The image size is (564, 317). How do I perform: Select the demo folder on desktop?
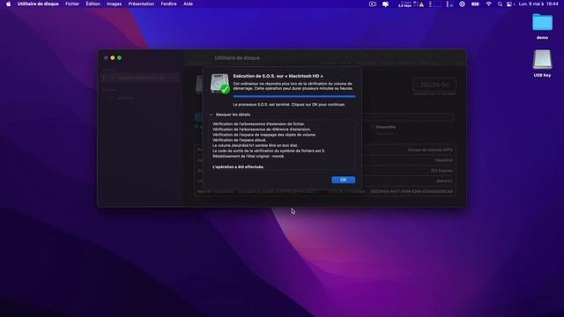542,26
